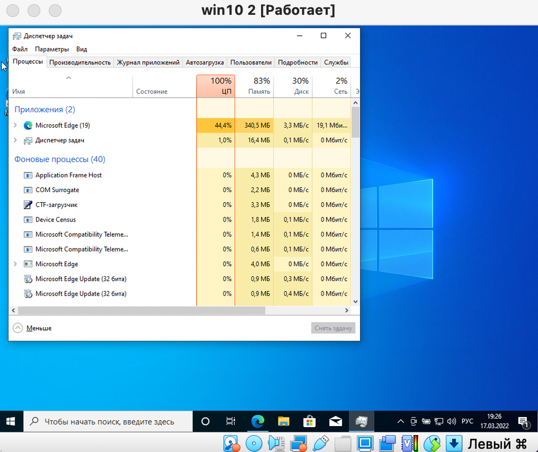This screenshot has height=452, width=538.
Task: Expand the Microsoft Edge (19) process group
Action: tap(15, 125)
